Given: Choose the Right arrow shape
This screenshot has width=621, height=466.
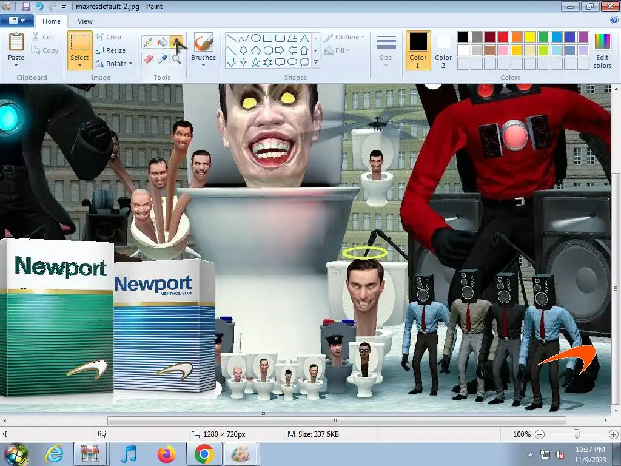Looking at the screenshot, I should 280,50.
